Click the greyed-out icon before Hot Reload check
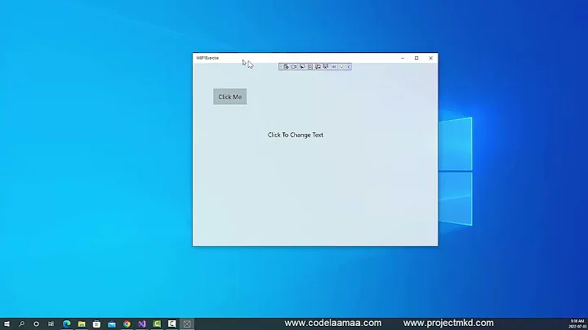This screenshot has height=330, width=588. [334, 67]
